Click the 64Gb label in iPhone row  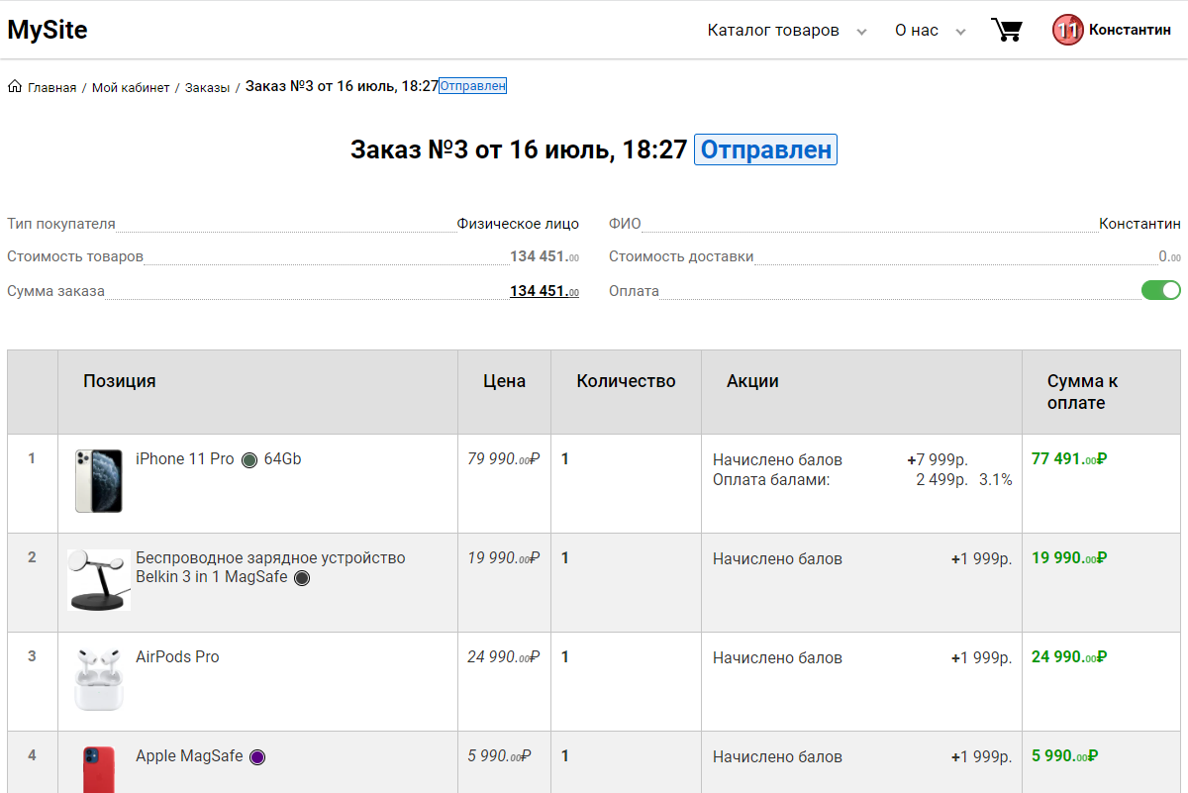click(x=282, y=458)
